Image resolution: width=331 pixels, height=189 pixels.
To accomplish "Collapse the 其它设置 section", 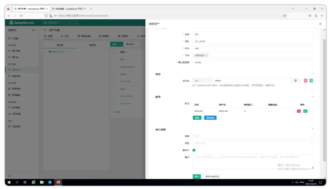I will [x=313, y=129].
